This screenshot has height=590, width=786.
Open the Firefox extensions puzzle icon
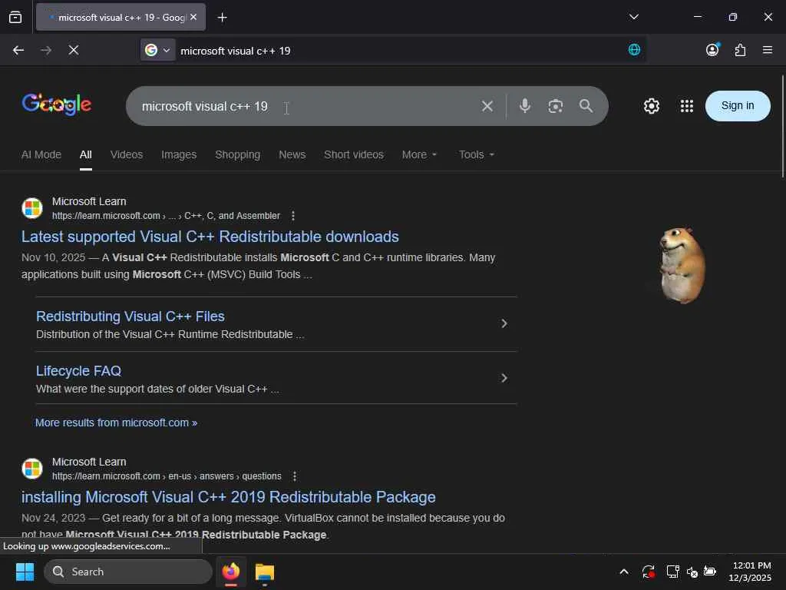(x=740, y=50)
